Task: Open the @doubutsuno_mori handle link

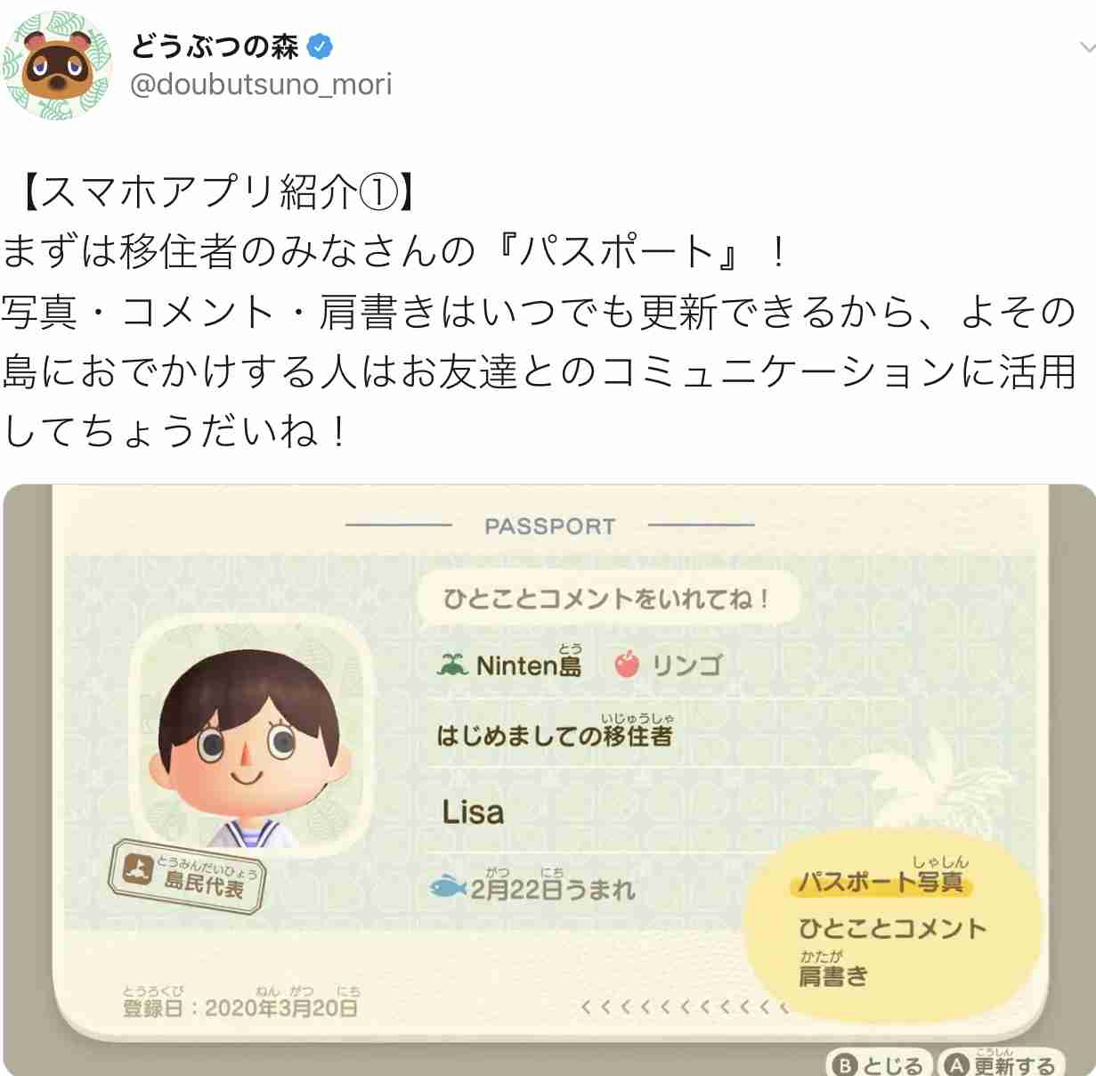Action: tap(261, 85)
